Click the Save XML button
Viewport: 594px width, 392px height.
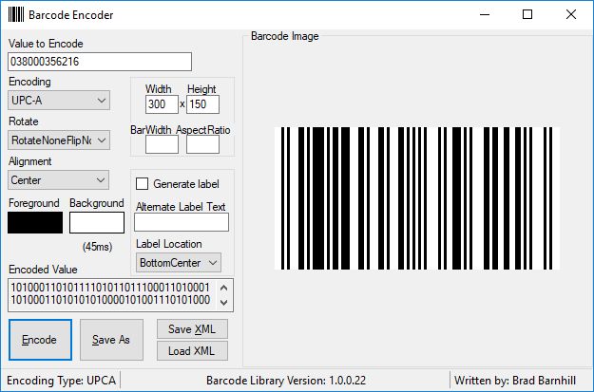192,329
